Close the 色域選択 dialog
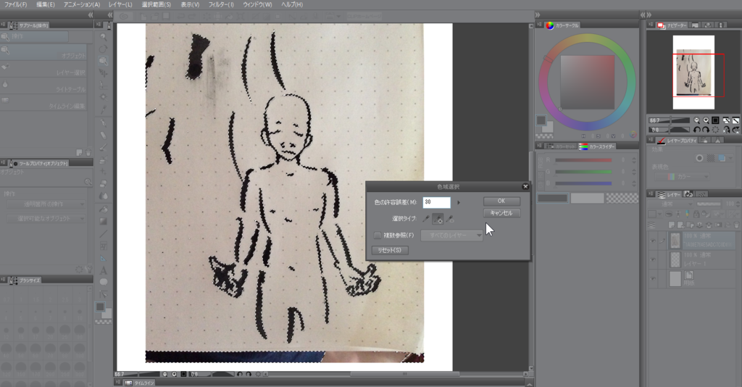The image size is (742, 387). point(525,186)
